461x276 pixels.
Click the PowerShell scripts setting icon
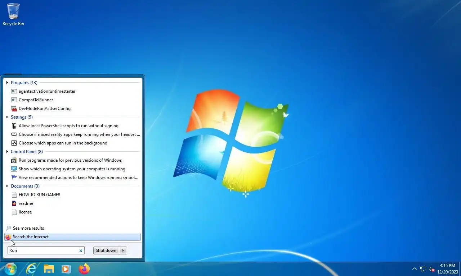click(14, 126)
